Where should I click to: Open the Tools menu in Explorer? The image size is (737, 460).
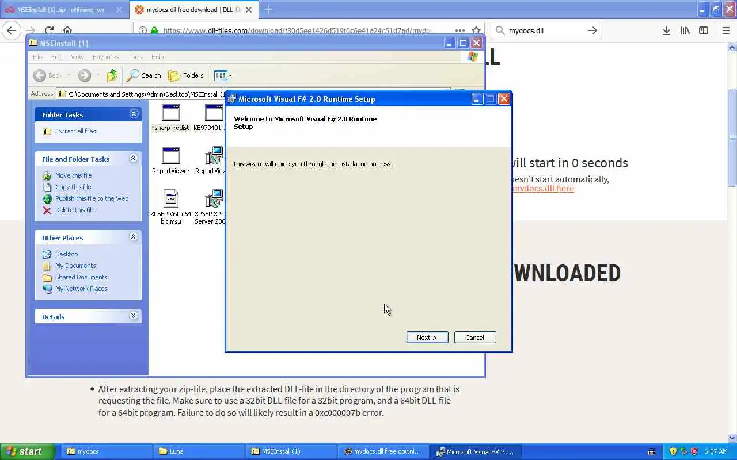[x=135, y=57]
